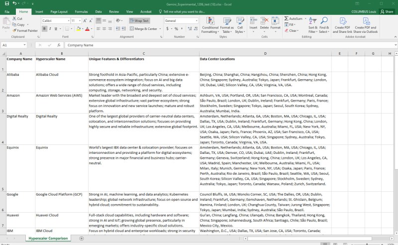
Task: Click the formula bar showing Company Name
Action: (229, 45)
